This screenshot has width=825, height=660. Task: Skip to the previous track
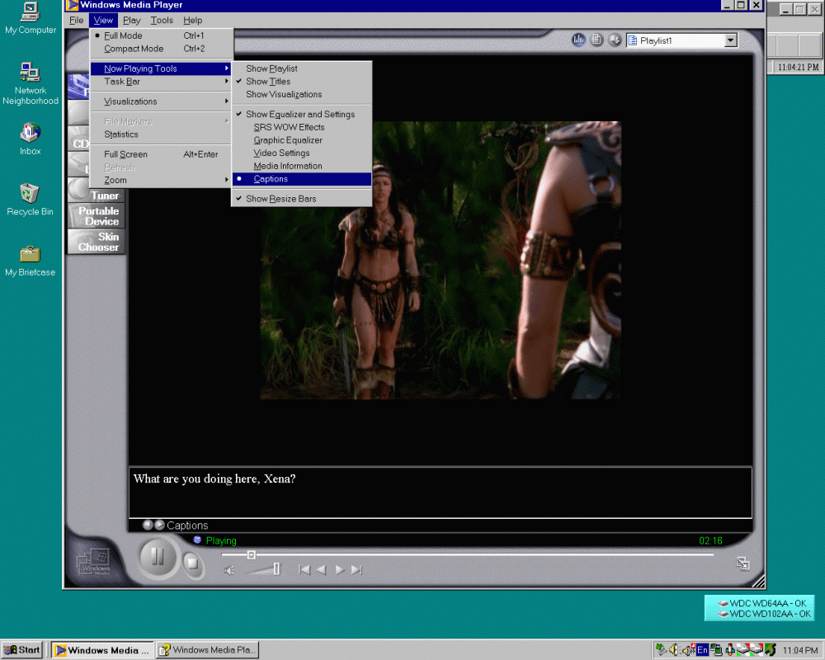(304, 569)
